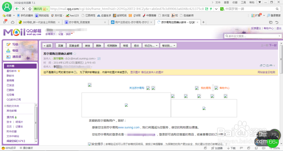The image size is (283, 151).
Task: Switch to 360导航 tab
Action: (39, 22)
